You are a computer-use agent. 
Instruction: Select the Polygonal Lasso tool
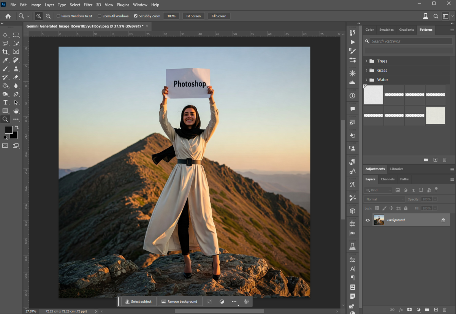point(5,43)
